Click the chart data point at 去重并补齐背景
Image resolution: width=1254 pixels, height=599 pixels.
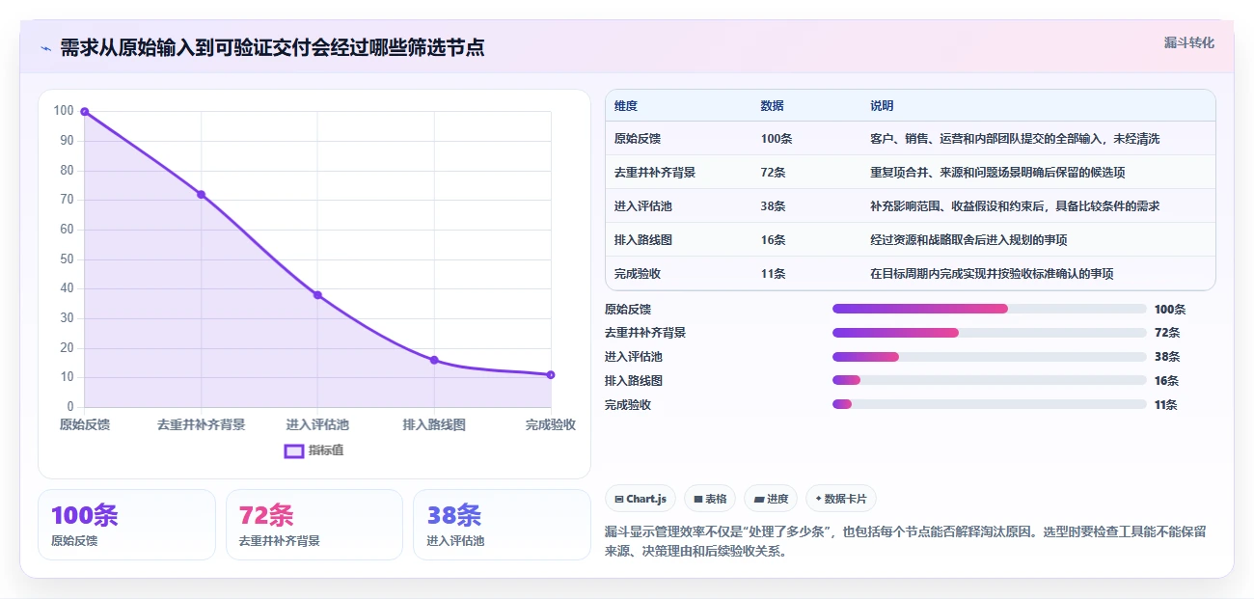click(202, 194)
